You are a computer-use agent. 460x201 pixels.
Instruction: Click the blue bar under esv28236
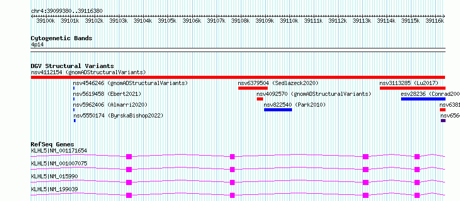(x=423, y=99)
